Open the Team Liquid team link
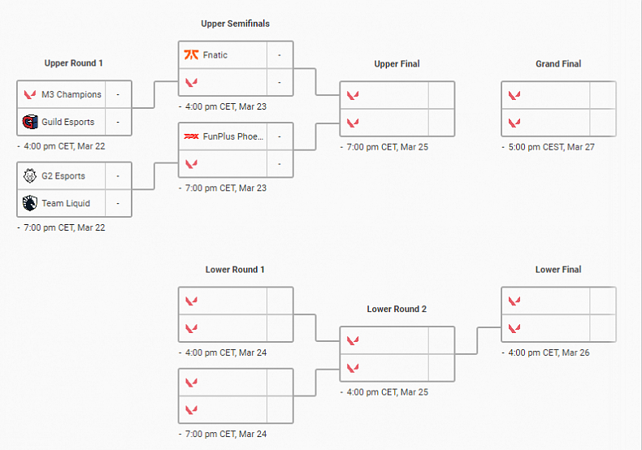The height and width of the screenshot is (450, 642). (66, 203)
